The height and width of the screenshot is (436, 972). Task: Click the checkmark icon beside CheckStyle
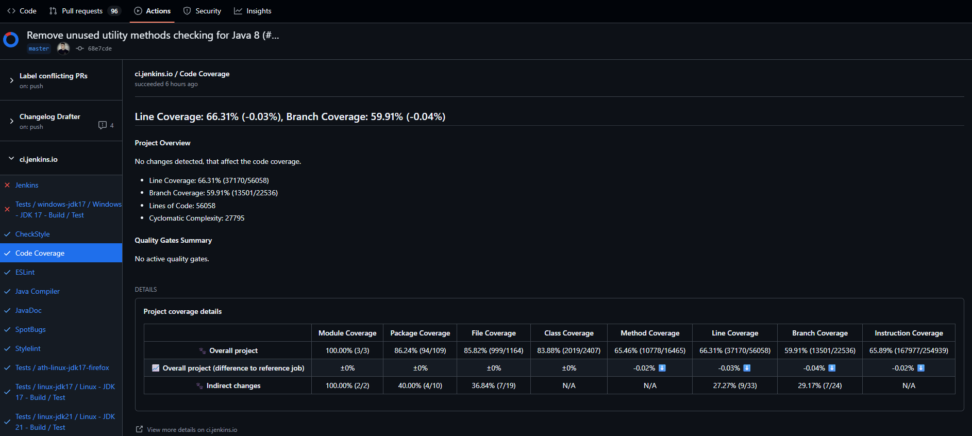point(7,234)
